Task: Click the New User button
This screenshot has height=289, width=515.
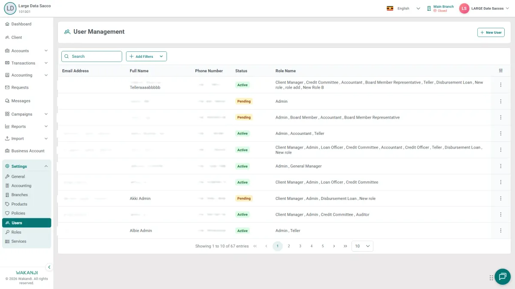Action: point(491,33)
